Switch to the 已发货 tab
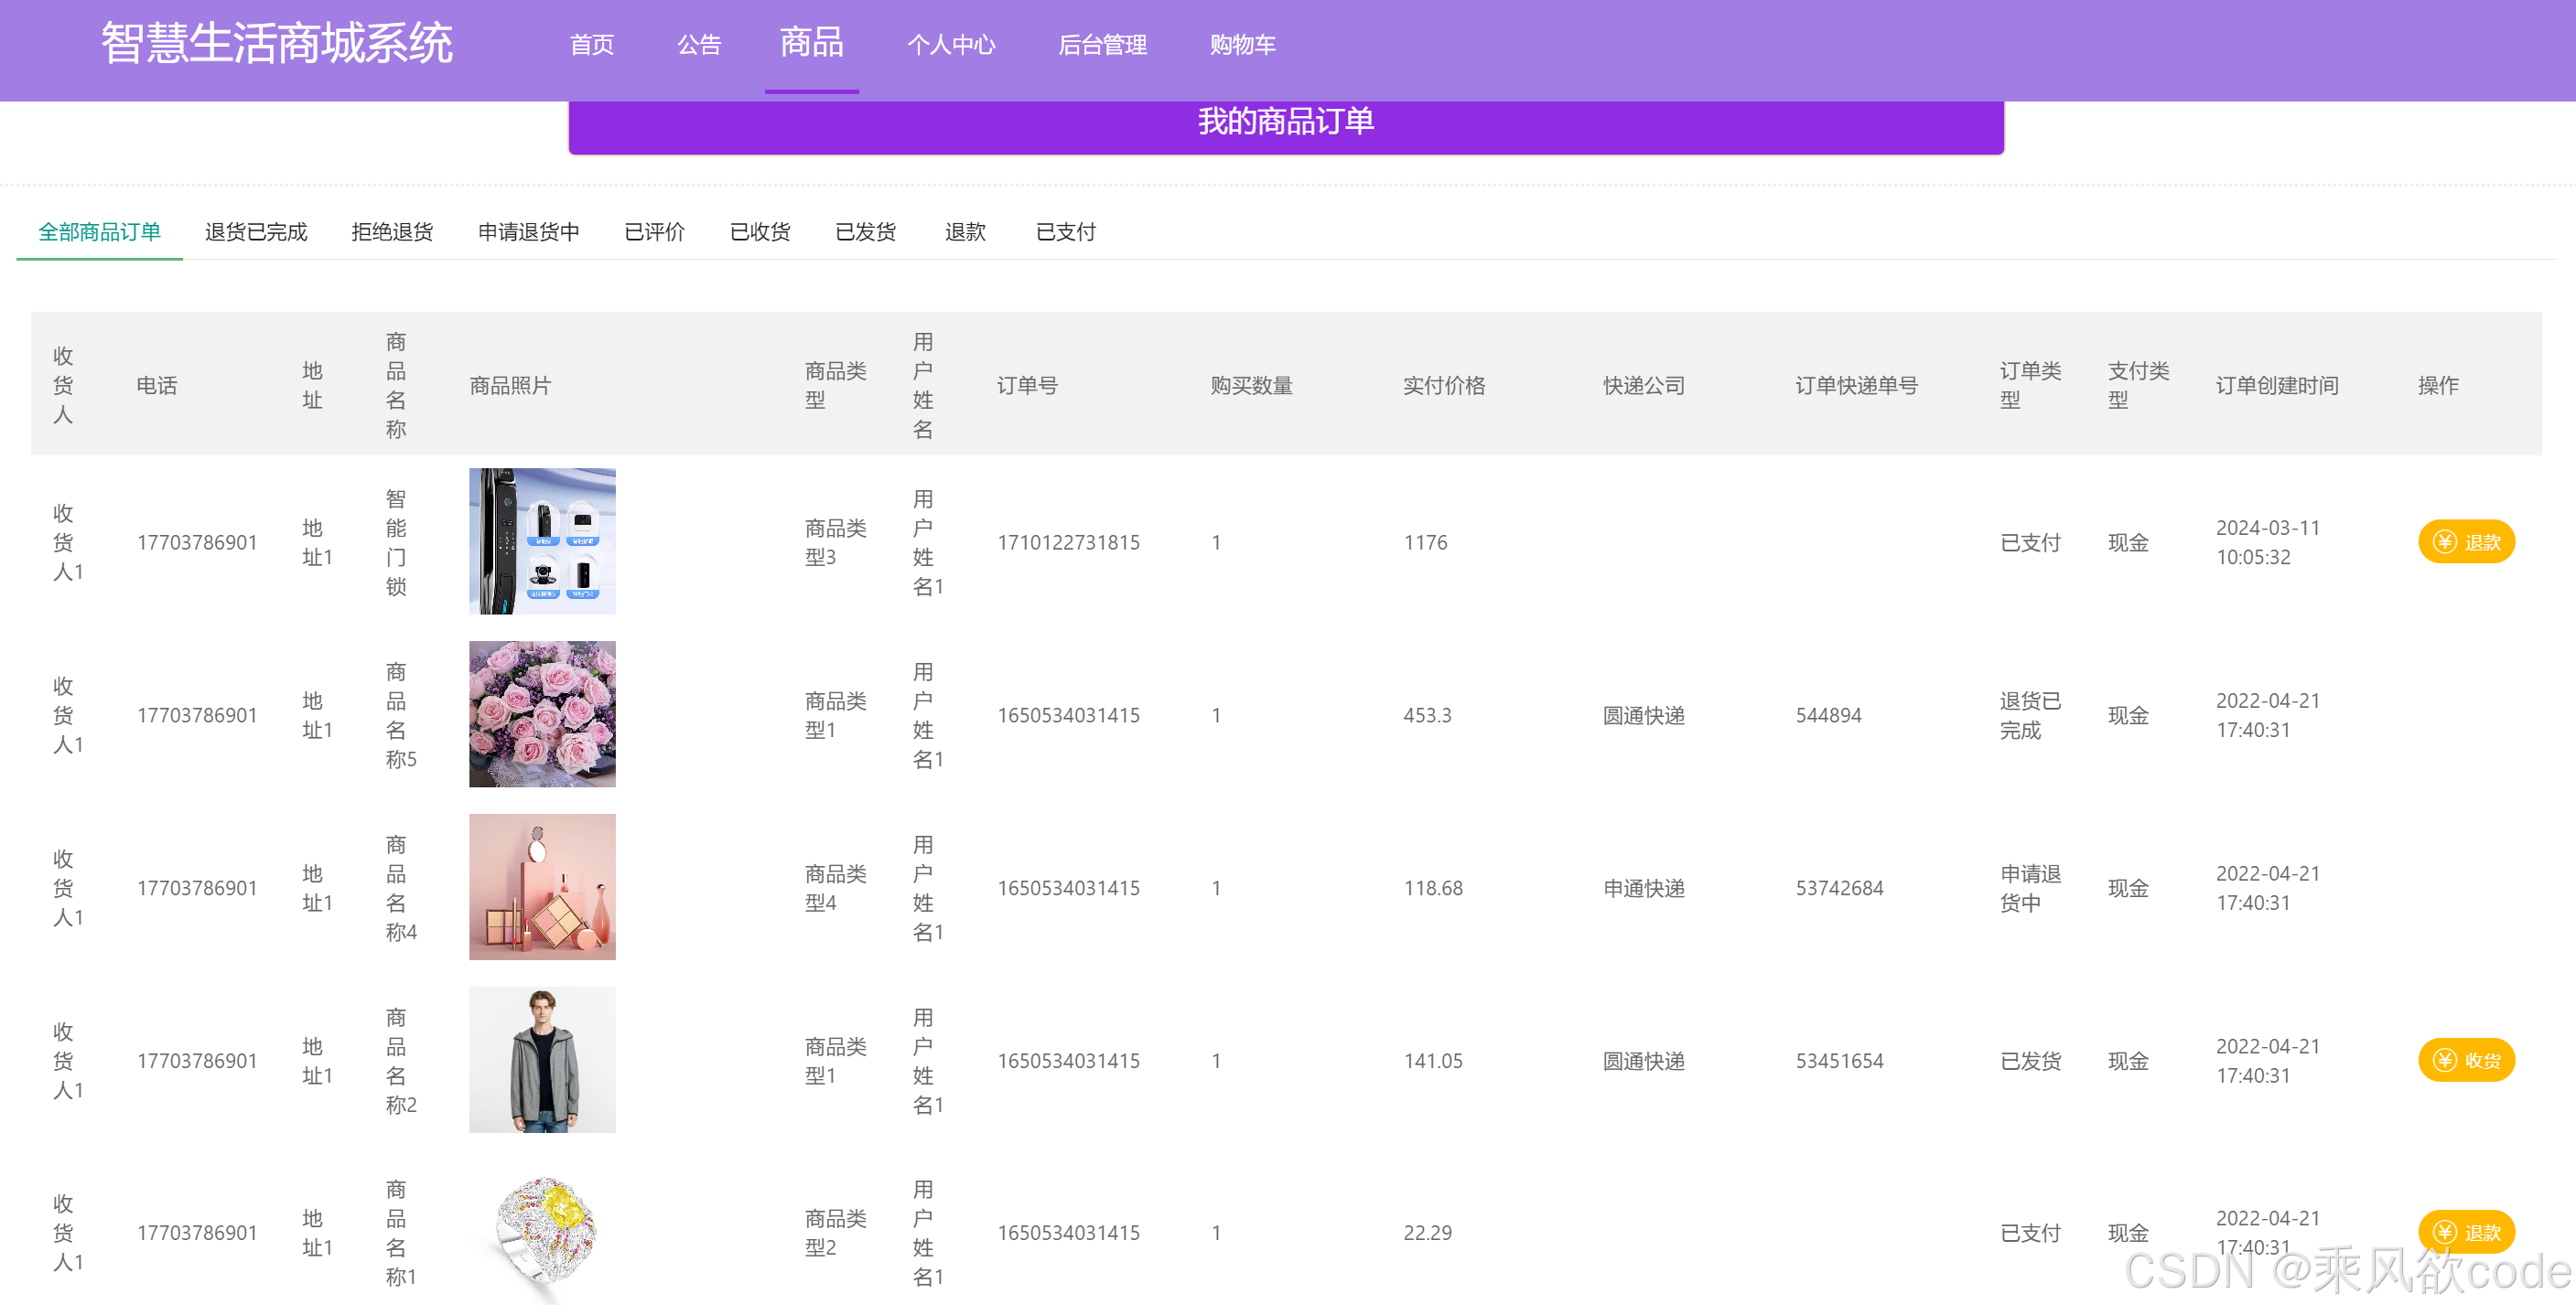 point(865,232)
